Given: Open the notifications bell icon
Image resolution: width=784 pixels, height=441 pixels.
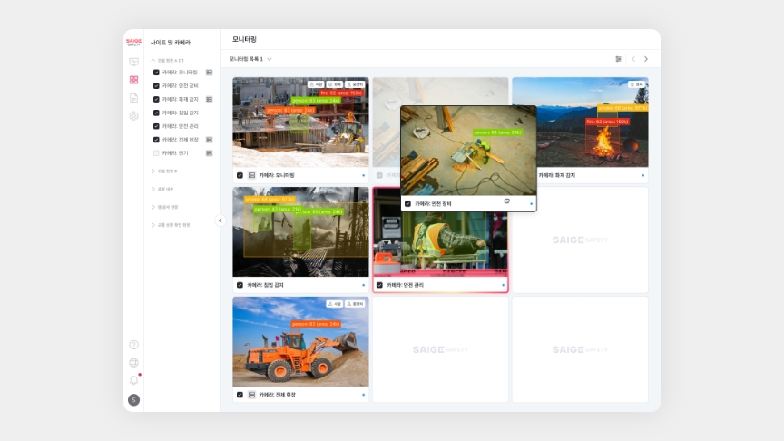Looking at the screenshot, I should [133, 380].
